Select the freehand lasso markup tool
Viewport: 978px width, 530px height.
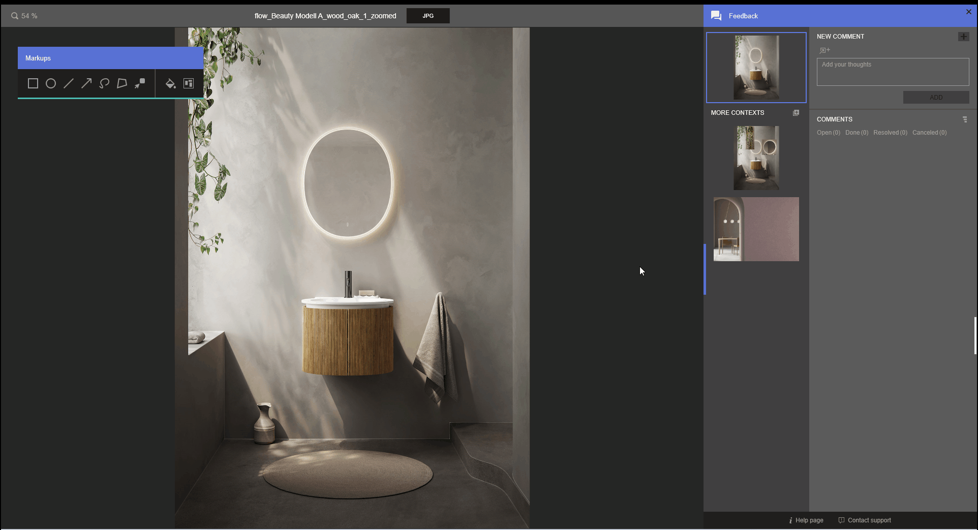[104, 83]
